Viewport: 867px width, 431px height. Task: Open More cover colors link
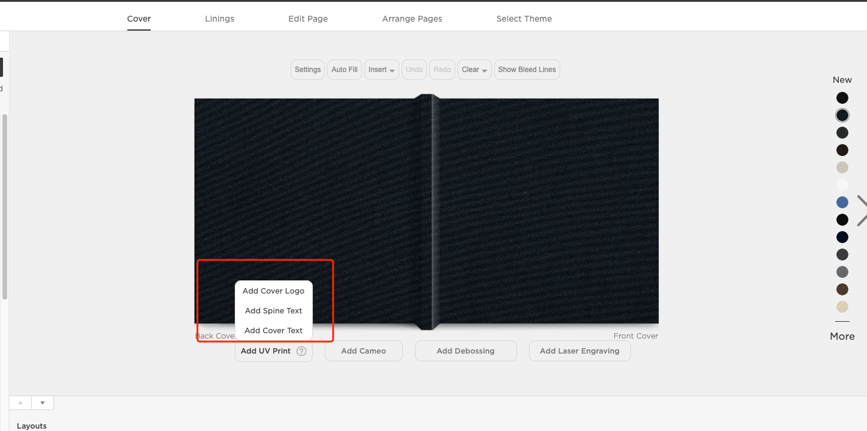(842, 337)
